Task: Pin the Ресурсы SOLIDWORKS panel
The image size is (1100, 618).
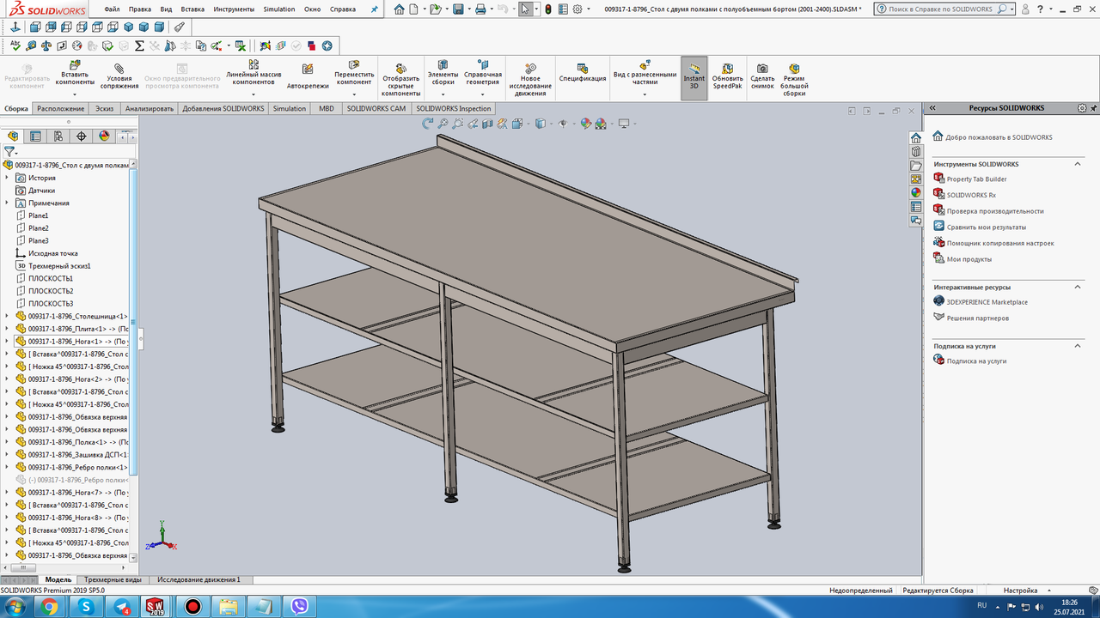Action: click(1093, 108)
